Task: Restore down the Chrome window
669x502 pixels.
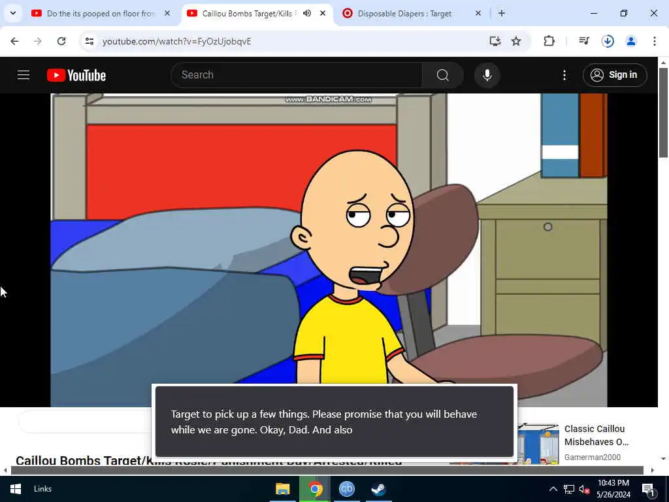Action: coord(624,13)
